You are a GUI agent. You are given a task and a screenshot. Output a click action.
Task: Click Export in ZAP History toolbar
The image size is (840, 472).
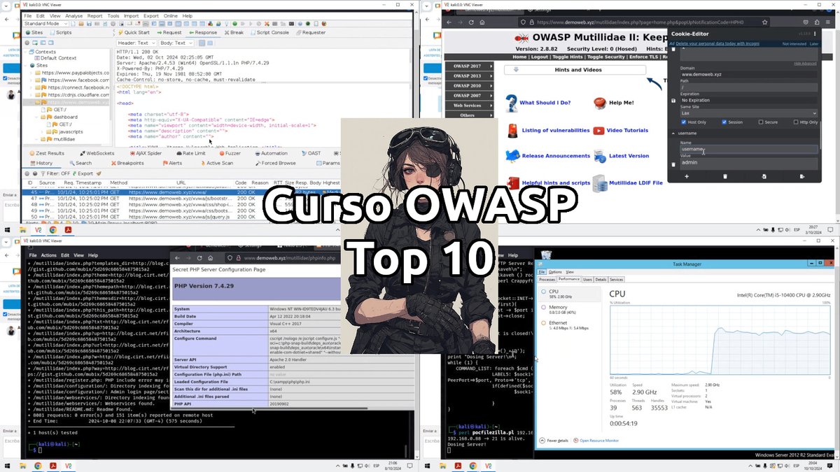tap(81, 173)
